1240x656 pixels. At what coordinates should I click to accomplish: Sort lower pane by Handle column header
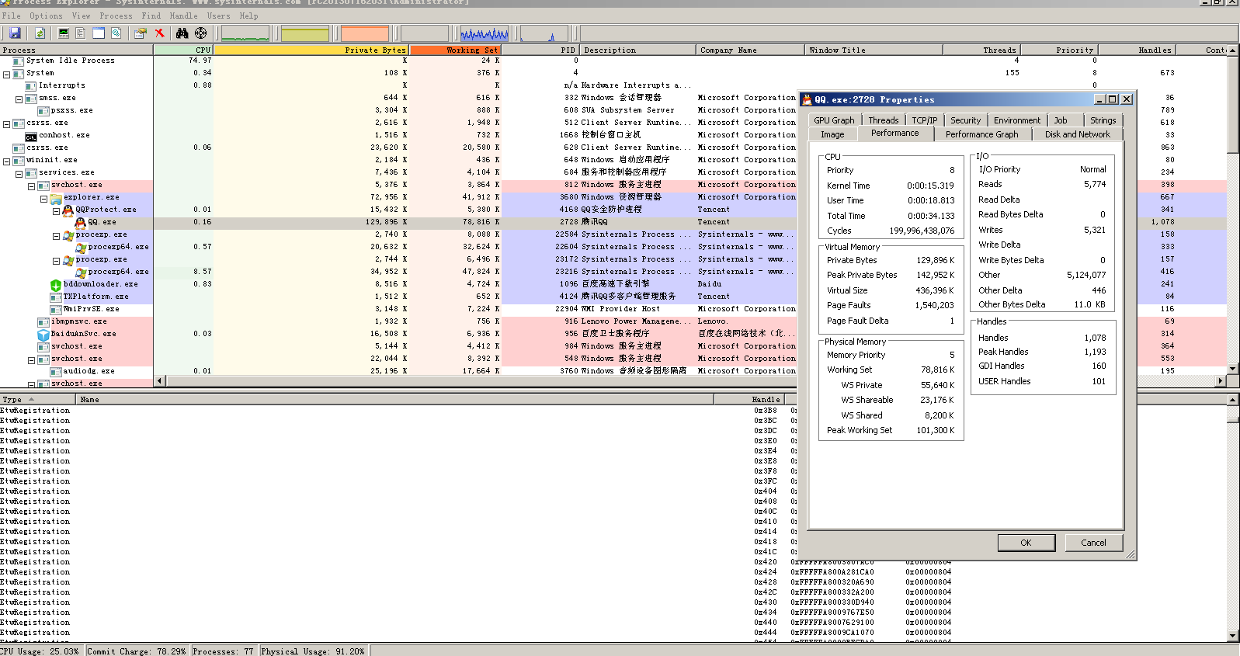click(748, 399)
